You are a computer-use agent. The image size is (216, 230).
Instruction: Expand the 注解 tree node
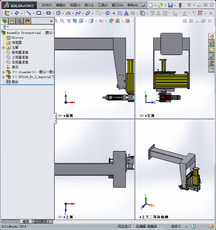(x=3, y=48)
